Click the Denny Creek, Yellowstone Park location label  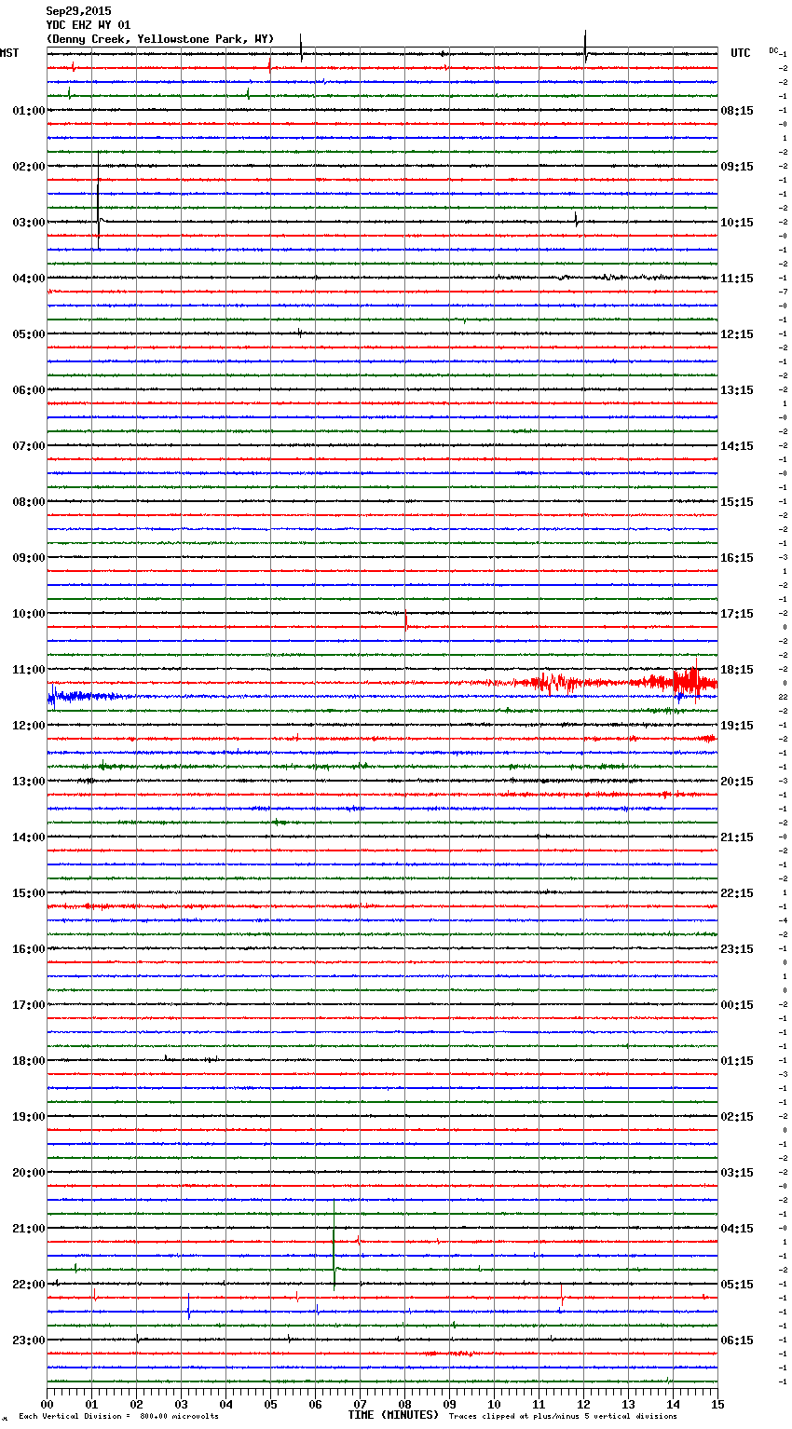160,39
